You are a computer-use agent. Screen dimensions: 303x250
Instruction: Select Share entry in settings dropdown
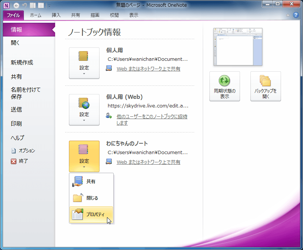click(91, 181)
